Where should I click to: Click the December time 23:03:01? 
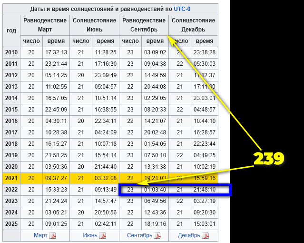point(205,98)
